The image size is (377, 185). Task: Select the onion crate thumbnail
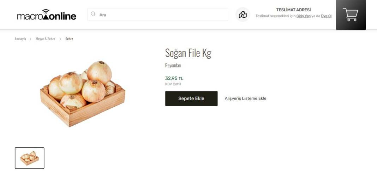tap(30, 158)
